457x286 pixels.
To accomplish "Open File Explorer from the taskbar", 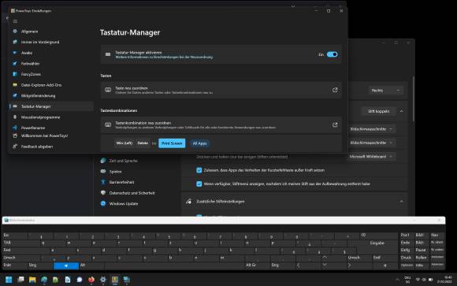I will click(x=32, y=280).
